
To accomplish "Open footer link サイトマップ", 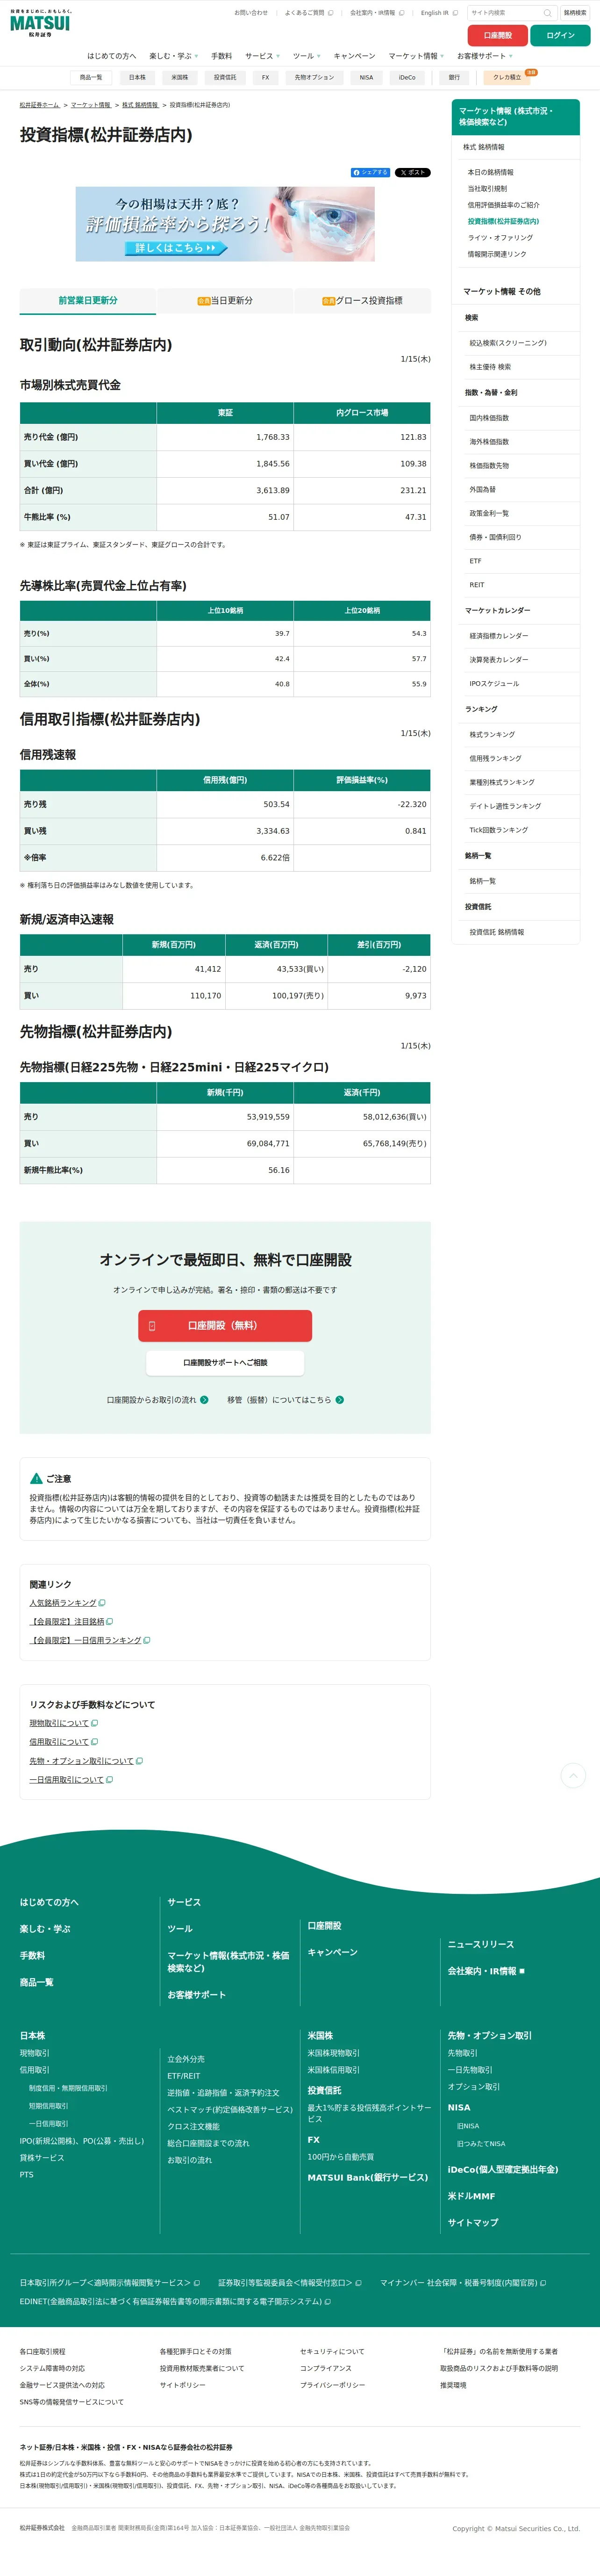I will pyautogui.click(x=472, y=2223).
